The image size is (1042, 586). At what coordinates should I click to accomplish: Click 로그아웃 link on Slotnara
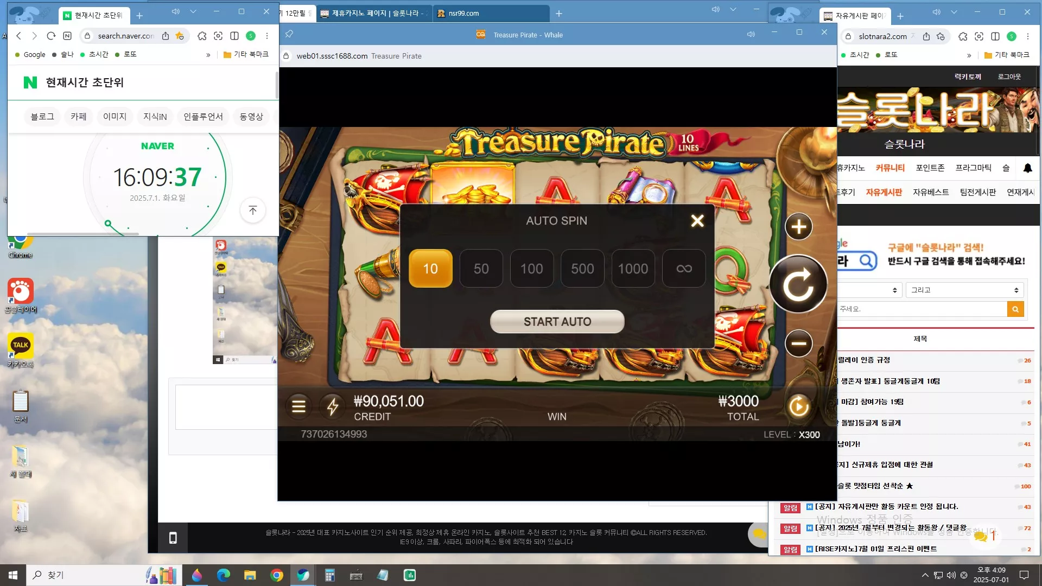pyautogui.click(x=1009, y=77)
